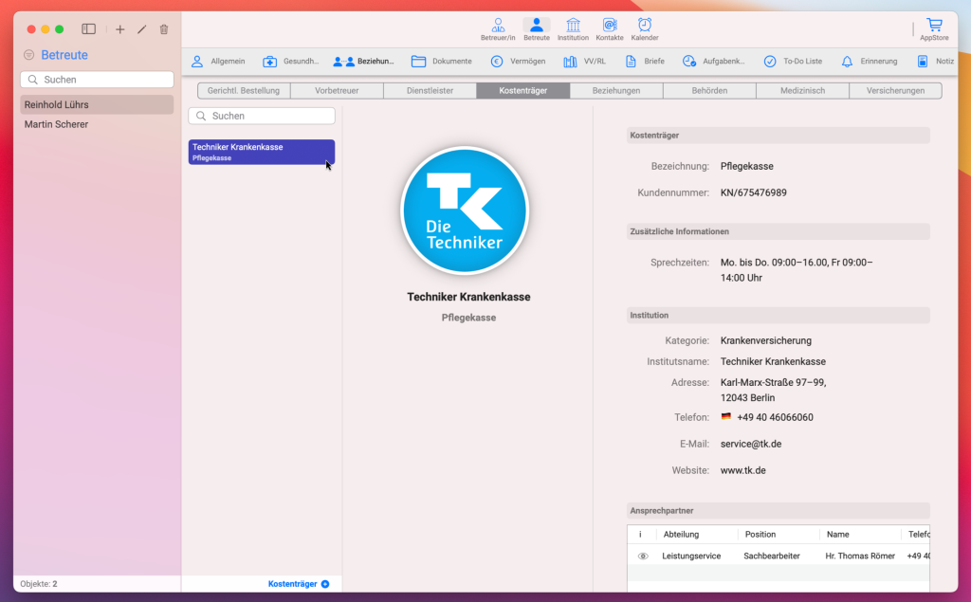Click the Pflegekasse Bezeichnung value
Image resolution: width=971 pixels, height=602 pixels.
[747, 166]
